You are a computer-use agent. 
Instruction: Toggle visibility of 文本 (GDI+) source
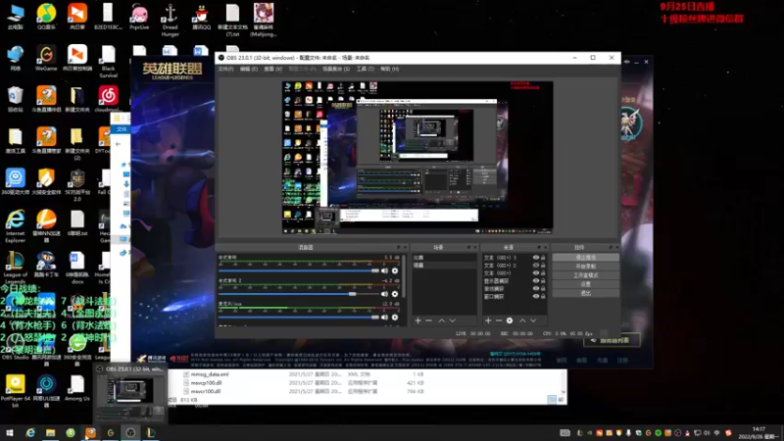(535, 273)
